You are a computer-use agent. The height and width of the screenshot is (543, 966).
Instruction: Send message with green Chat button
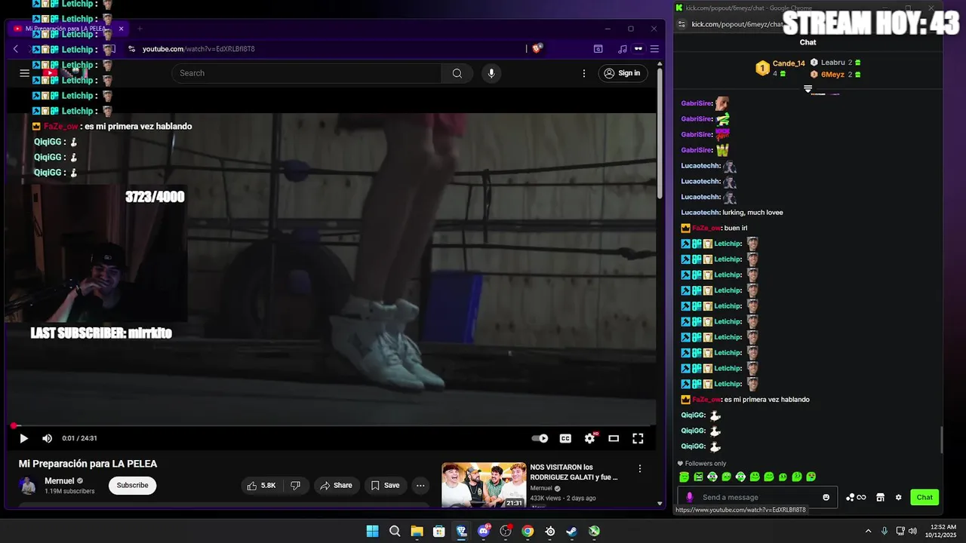[x=924, y=497]
